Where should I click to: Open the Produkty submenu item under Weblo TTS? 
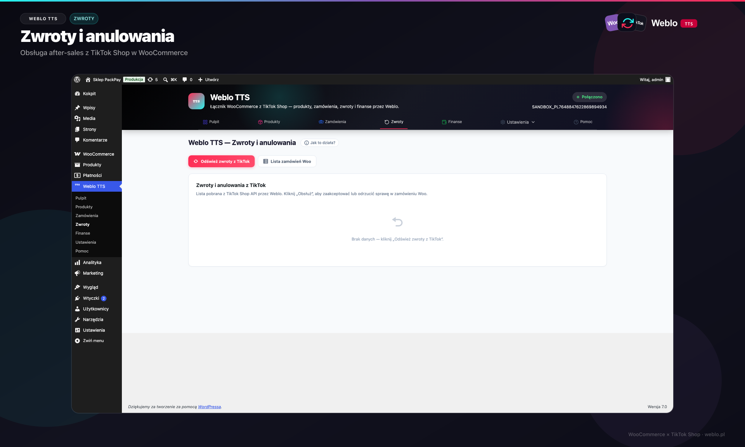[84, 207]
